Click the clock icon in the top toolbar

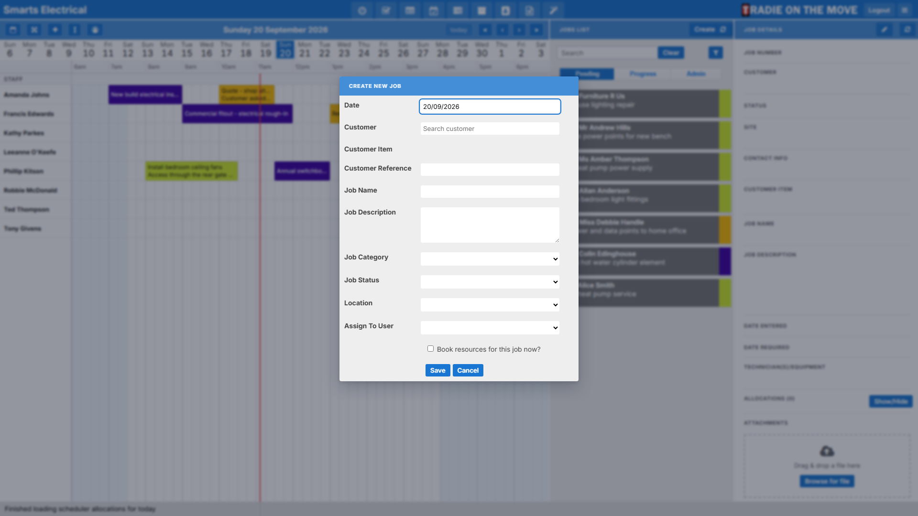(362, 11)
